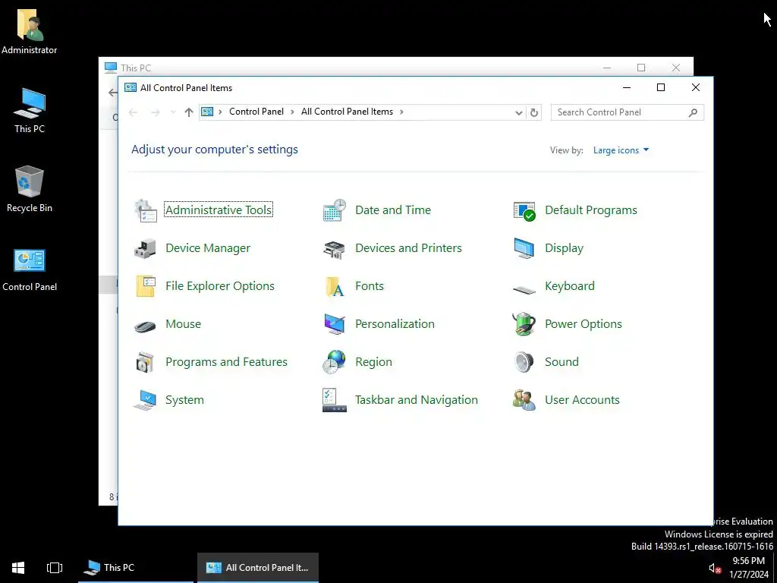Select the Administrator desktop icon
The height and width of the screenshot is (583, 777).
[30, 30]
